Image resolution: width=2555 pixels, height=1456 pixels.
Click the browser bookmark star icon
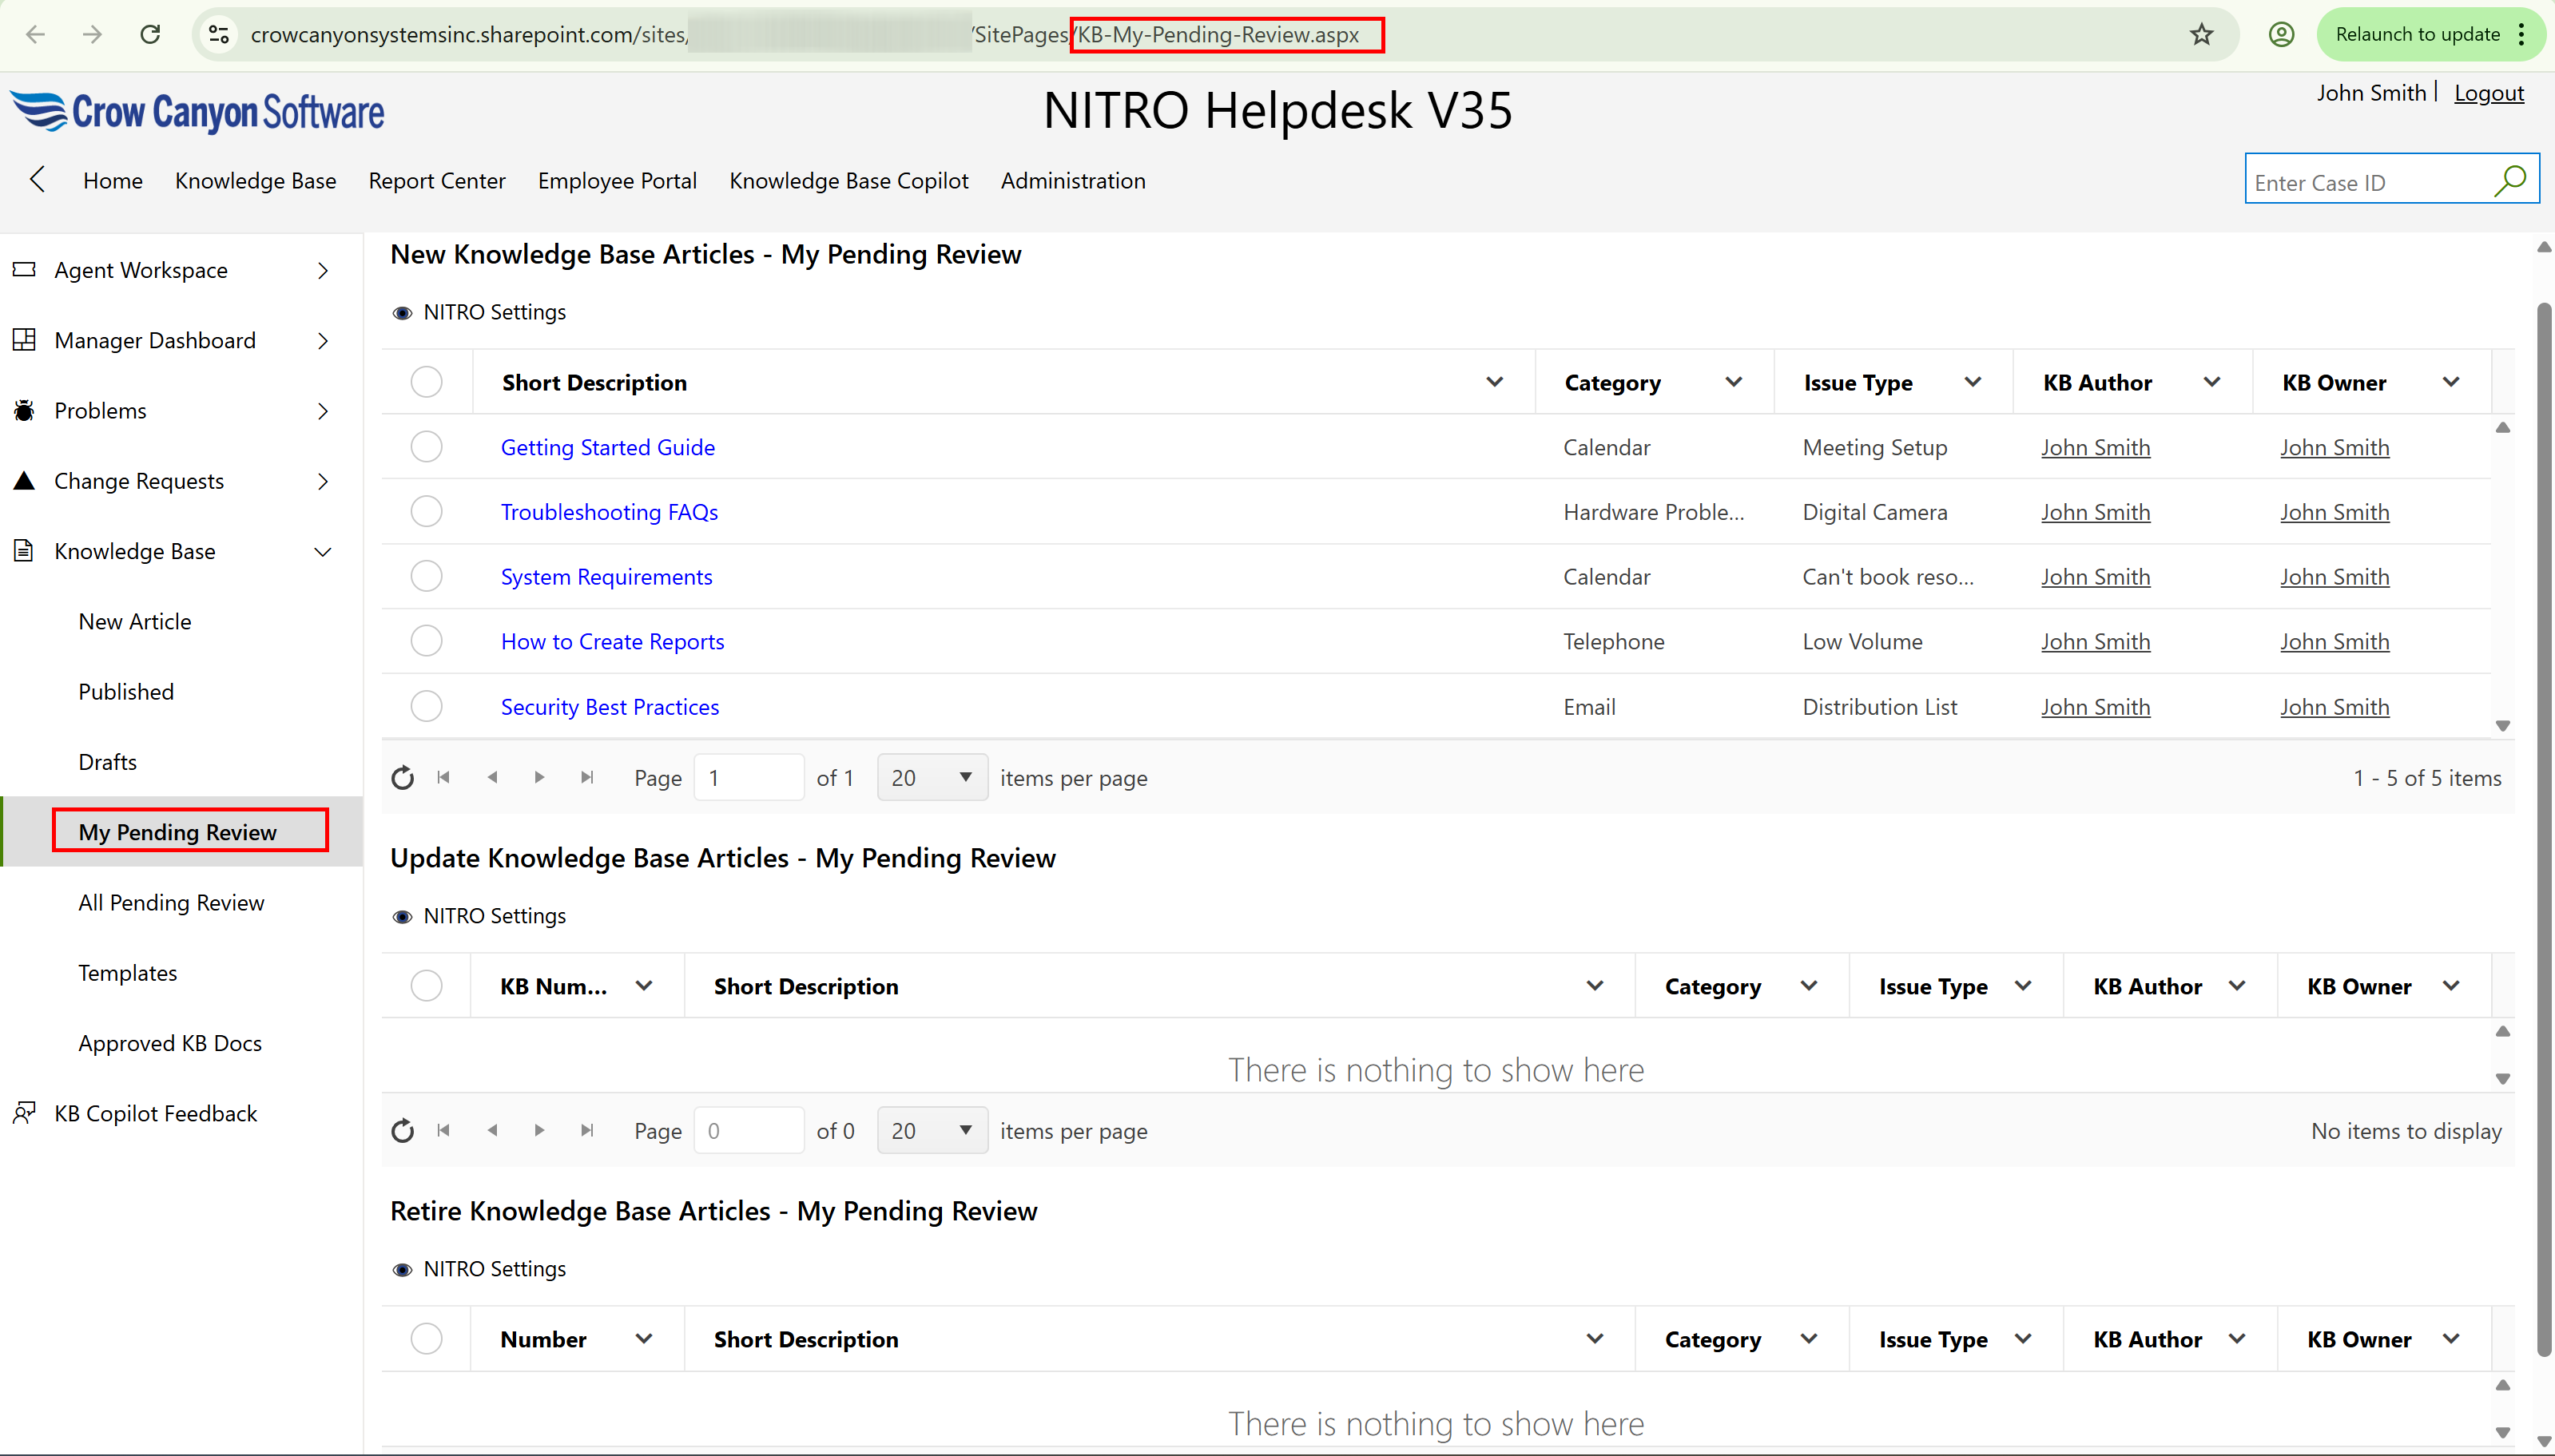point(2201,35)
